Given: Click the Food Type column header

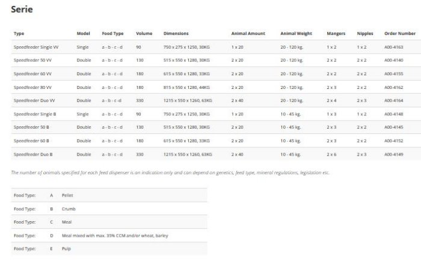Looking at the screenshot, I should tap(112, 34).
